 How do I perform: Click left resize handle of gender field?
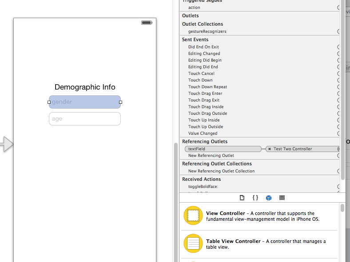49,102
